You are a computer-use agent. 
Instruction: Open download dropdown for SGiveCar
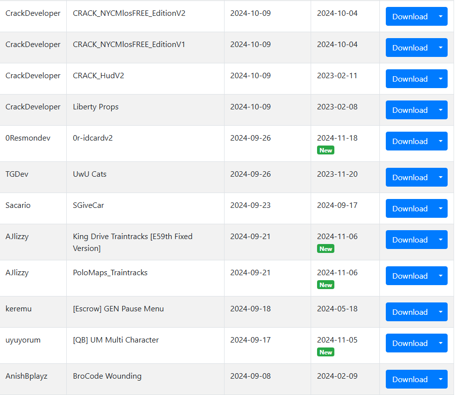441,208
